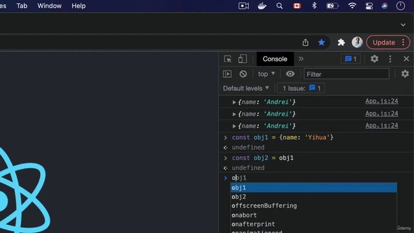Open console settings gear
Image resolution: width=414 pixels, height=233 pixels.
tap(405, 74)
